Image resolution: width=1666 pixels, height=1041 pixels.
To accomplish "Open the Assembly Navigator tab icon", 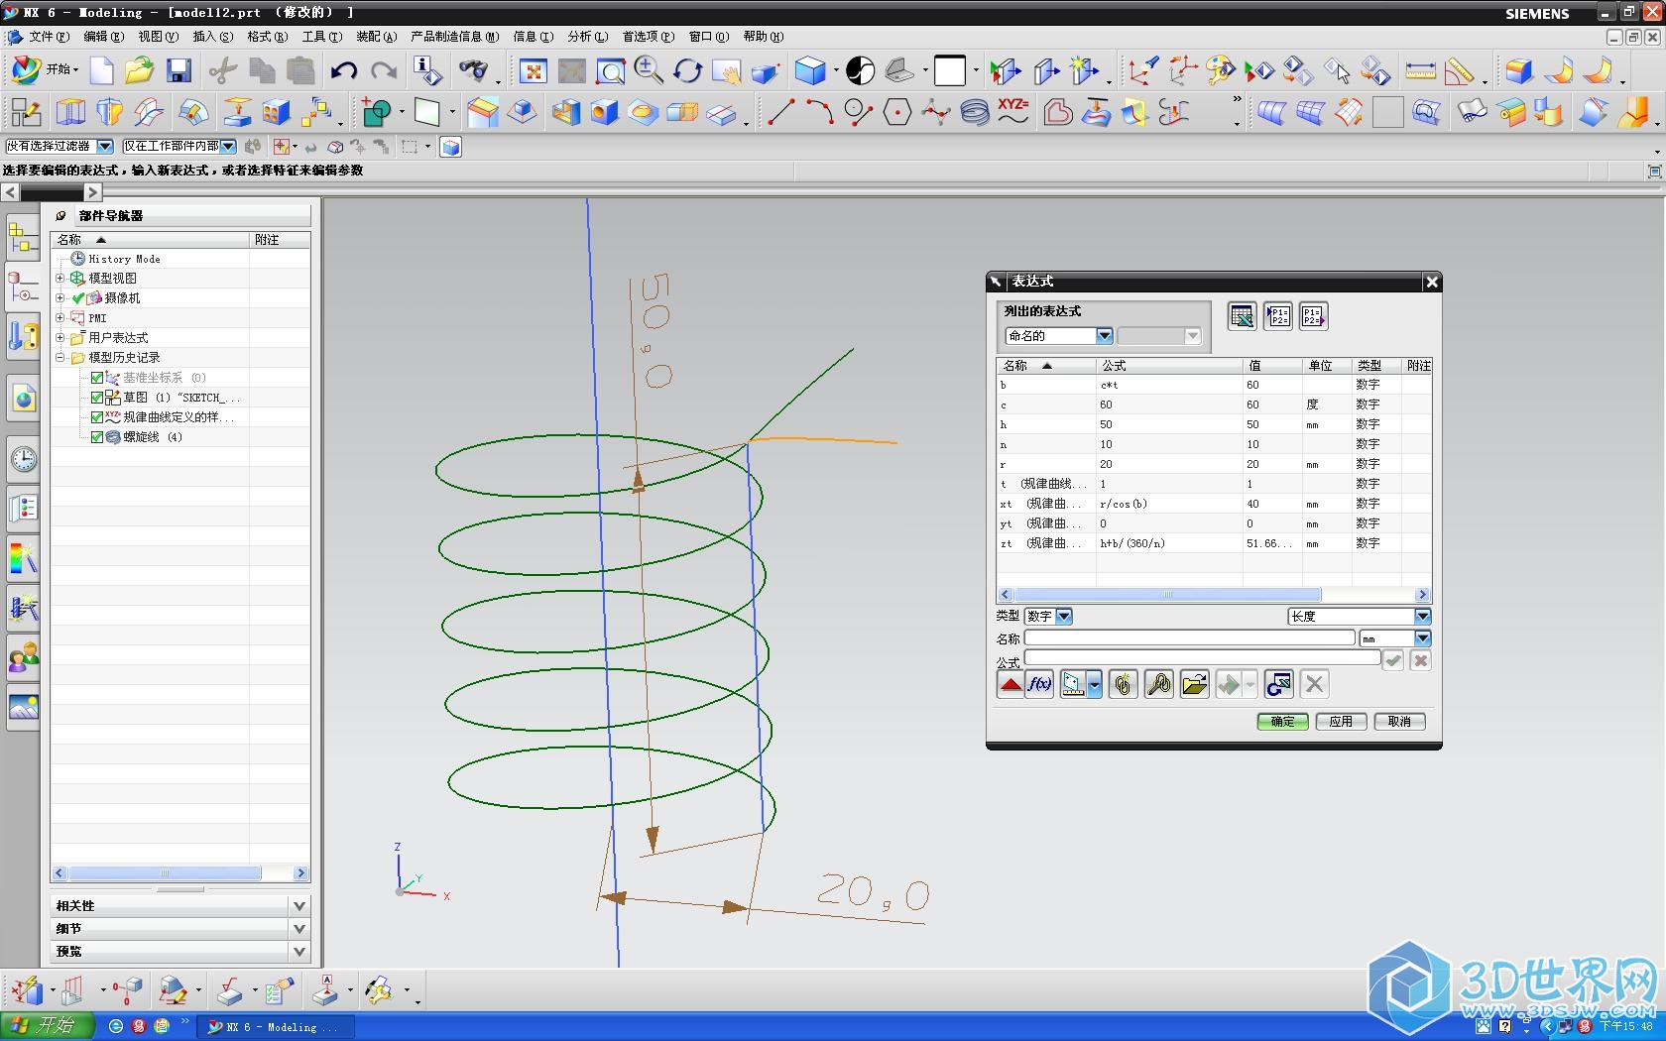I will 24,239.
